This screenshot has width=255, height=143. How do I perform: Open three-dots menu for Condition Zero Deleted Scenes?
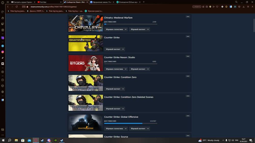pyautogui.click(x=188, y=96)
